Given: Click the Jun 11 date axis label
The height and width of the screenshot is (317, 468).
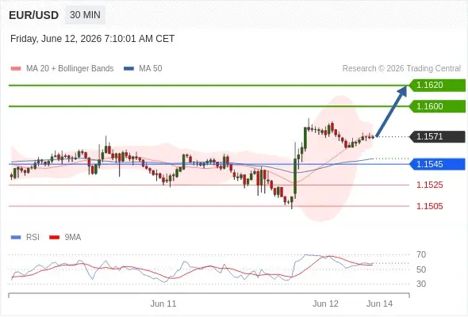Looking at the screenshot, I should click(163, 304).
